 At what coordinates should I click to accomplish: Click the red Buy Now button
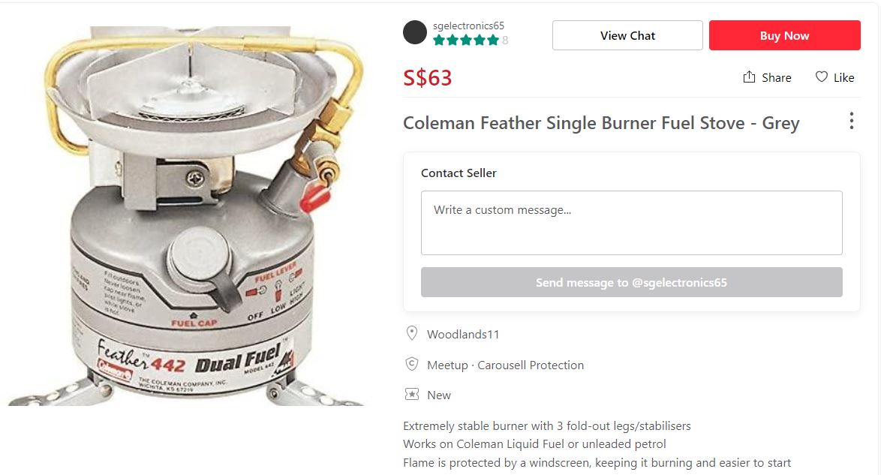pyautogui.click(x=784, y=35)
